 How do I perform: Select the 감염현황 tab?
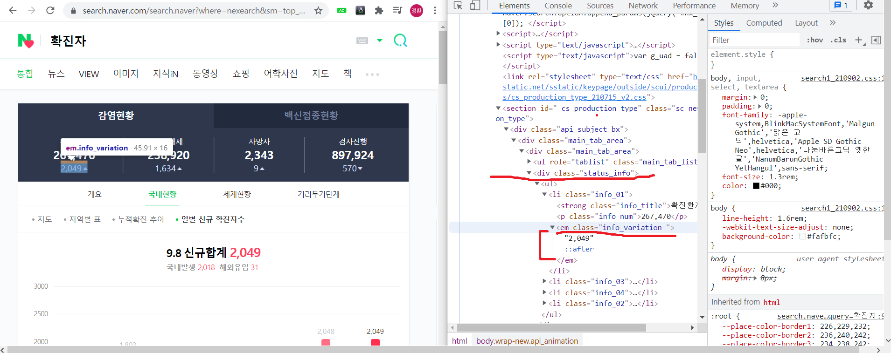(116, 115)
